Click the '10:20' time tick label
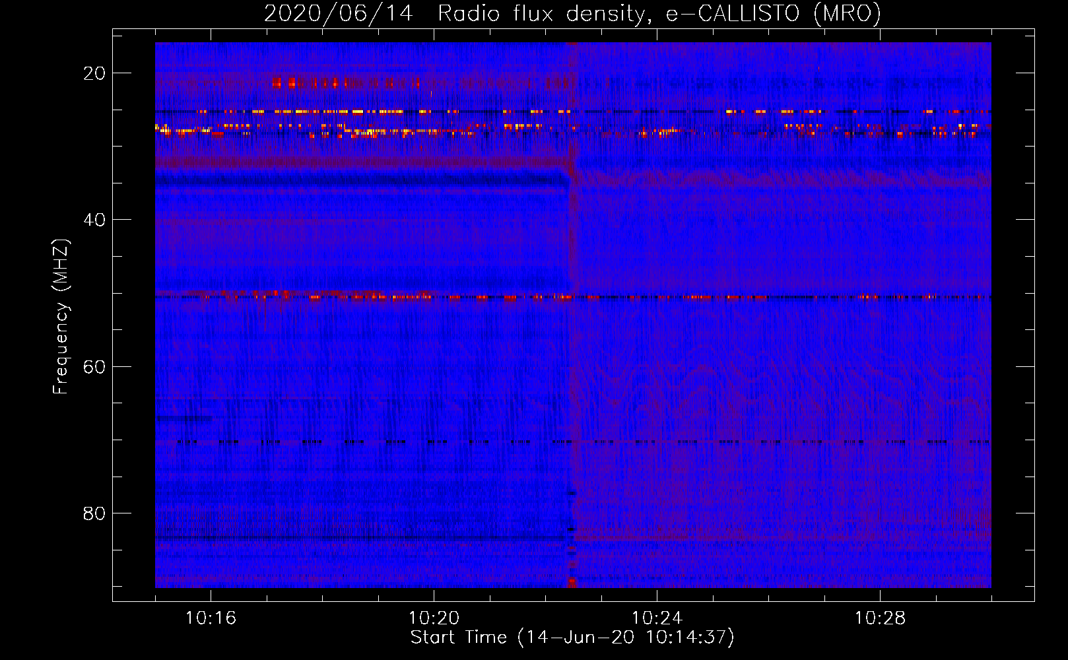The image size is (1068, 660). [x=434, y=618]
